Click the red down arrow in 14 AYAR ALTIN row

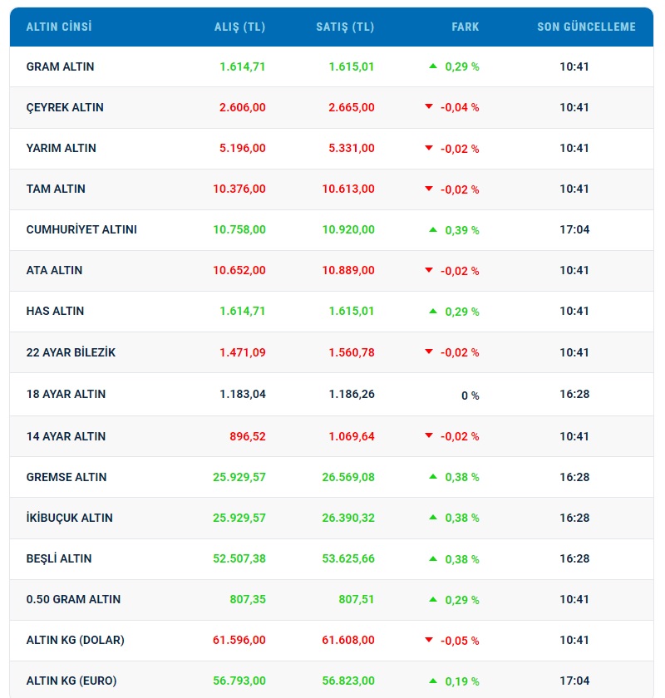click(x=429, y=435)
